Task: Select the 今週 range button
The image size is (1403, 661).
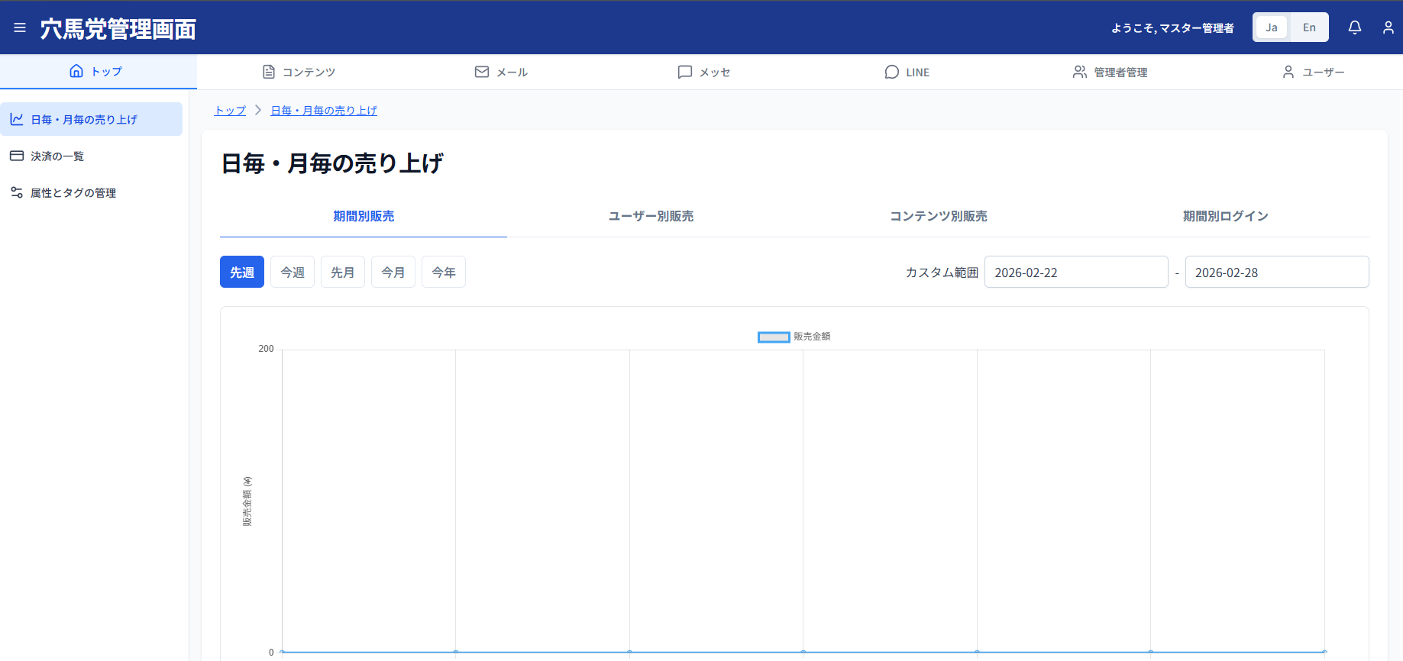Action: [x=293, y=272]
